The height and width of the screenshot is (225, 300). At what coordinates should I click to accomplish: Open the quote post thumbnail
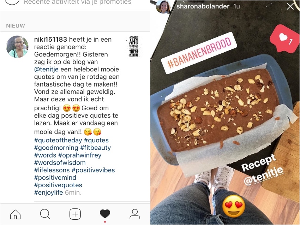(134, 47)
